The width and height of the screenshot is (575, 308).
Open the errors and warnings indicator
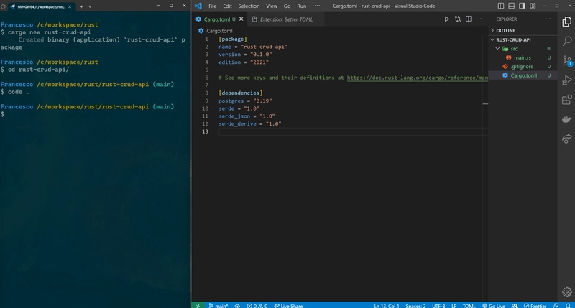pos(257,306)
